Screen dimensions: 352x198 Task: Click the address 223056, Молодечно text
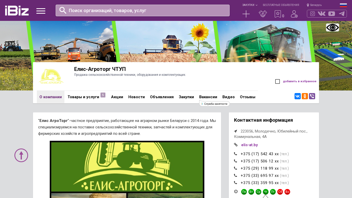pos(271,134)
